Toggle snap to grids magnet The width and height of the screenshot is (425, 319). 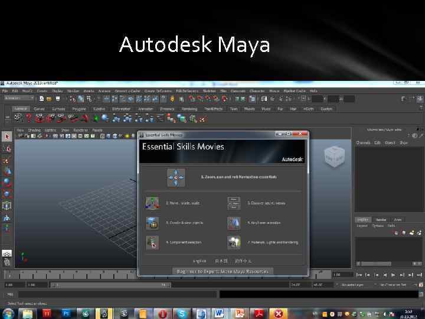(192, 99)
